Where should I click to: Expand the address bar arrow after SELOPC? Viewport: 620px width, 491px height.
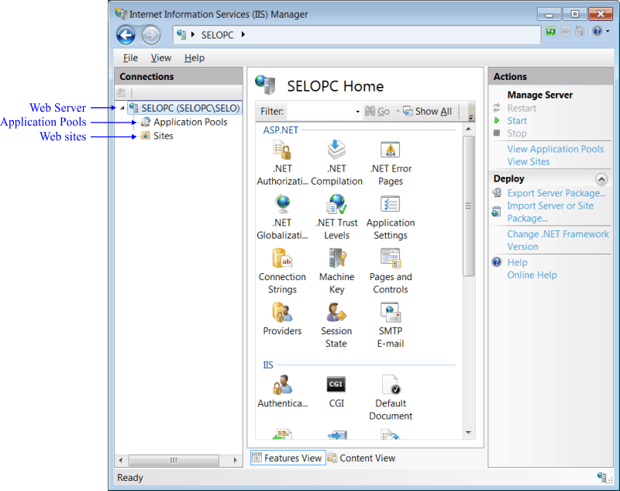pyautogui.click(x=243, y=34)
